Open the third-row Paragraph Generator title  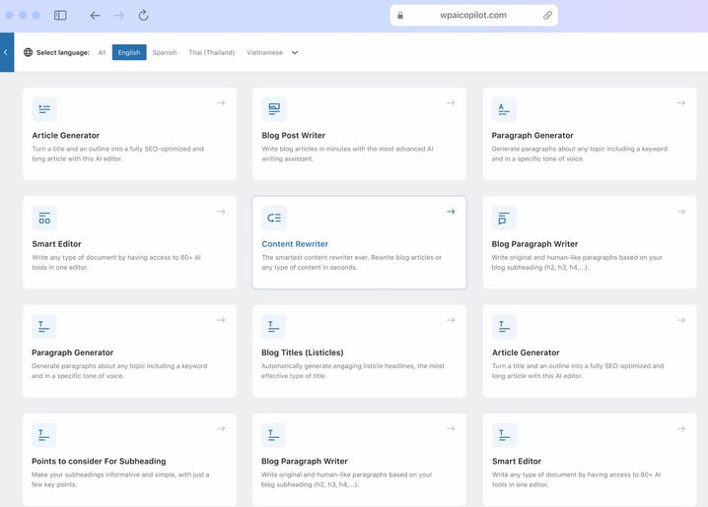[72, 352]
